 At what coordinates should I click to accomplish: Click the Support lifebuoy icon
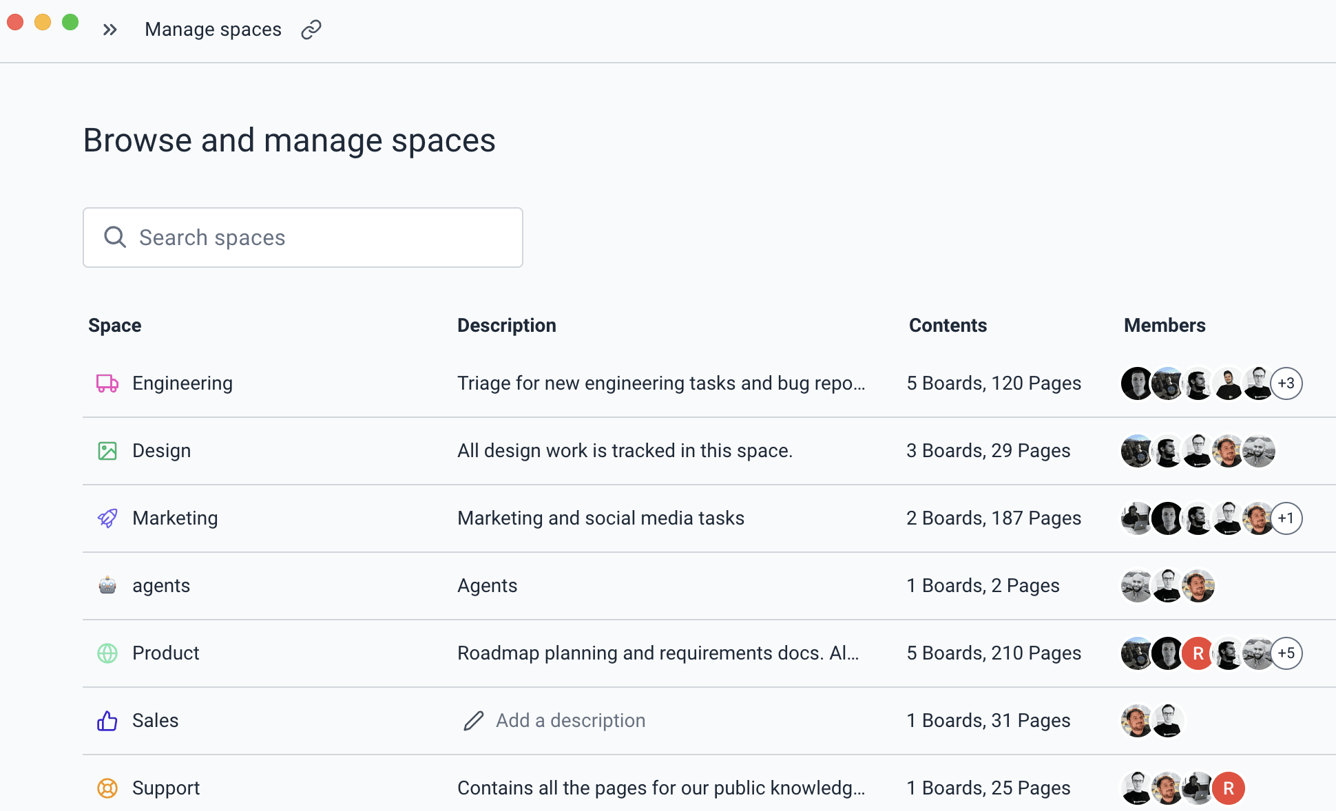point(107,788)
